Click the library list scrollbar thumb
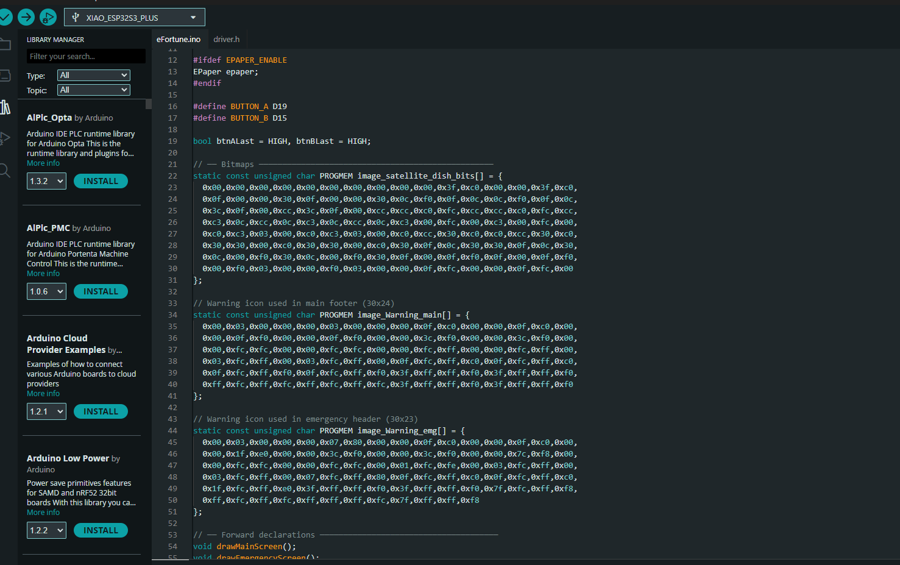 tap(149, 104)
